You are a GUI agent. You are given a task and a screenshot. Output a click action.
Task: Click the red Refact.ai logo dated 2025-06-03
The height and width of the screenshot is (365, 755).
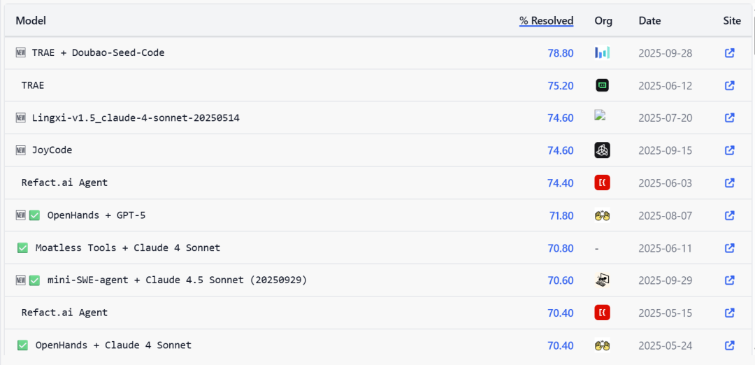click(x=603, y=182)
